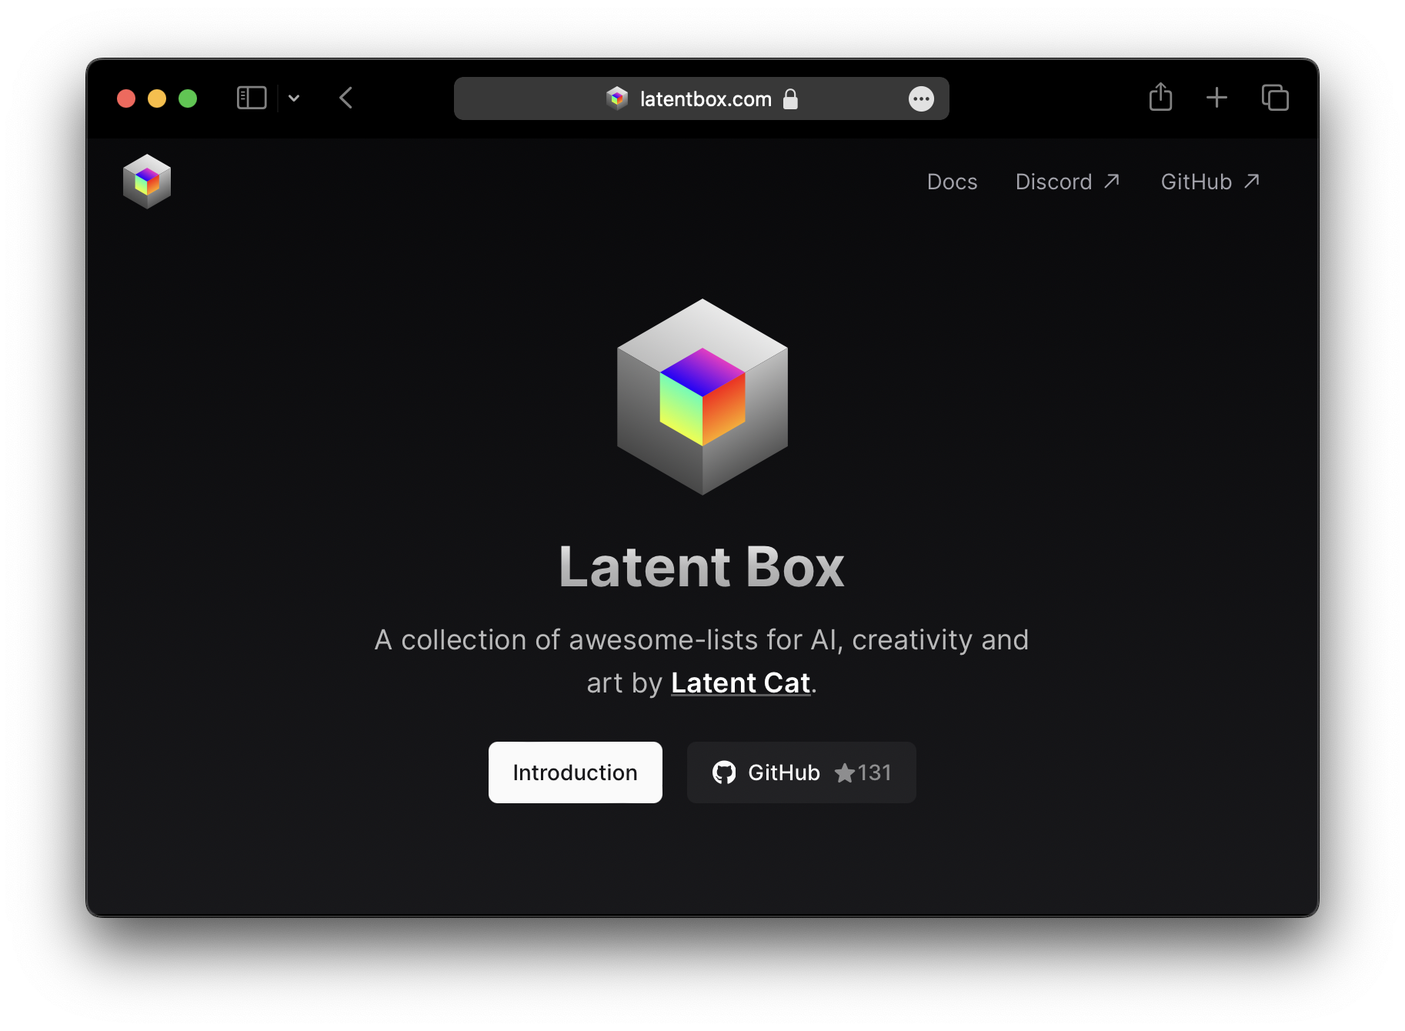
Task: Click the Latent Box heading text
Action: [702, 567]
